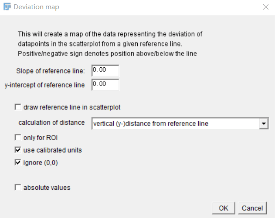This screenshot has height=218, width=275.
Task: Click the Slope of reference line field
Action: pos(105,70)
